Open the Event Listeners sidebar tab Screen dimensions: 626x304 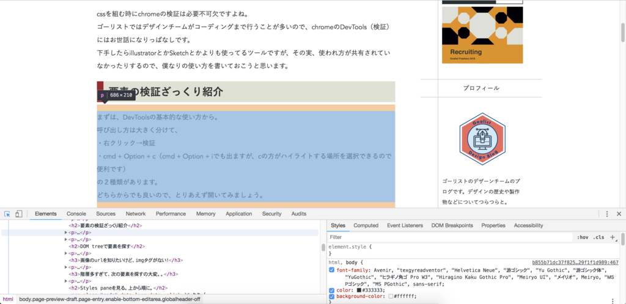(405, 225)
